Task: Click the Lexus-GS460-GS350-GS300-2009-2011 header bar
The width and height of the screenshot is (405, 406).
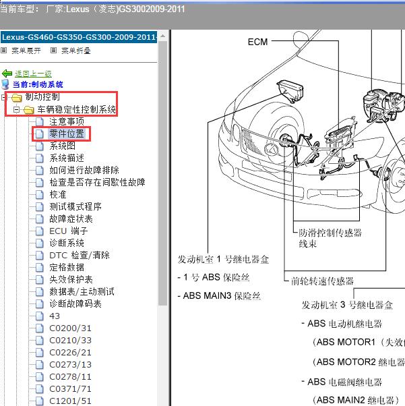Action: pyautogui.click(x=79, y=37)
